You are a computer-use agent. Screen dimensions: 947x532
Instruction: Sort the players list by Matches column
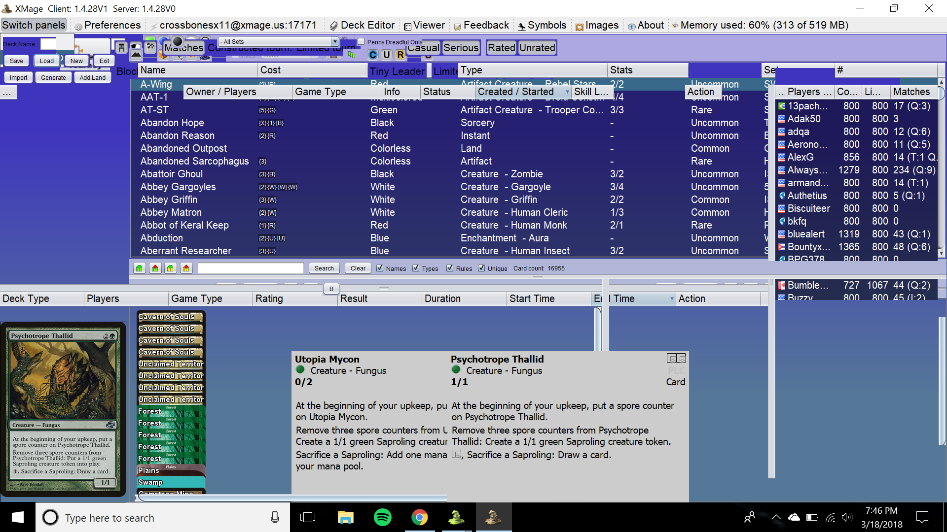pyautogui.click(x=913, y=92)
